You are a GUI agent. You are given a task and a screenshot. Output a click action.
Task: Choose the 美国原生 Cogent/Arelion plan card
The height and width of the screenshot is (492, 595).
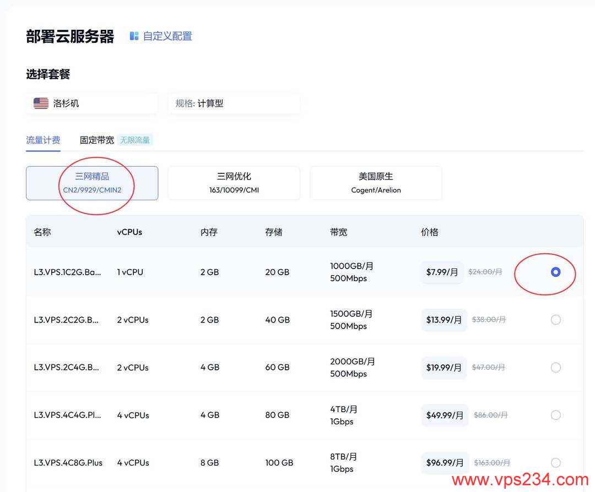(376, 183)
